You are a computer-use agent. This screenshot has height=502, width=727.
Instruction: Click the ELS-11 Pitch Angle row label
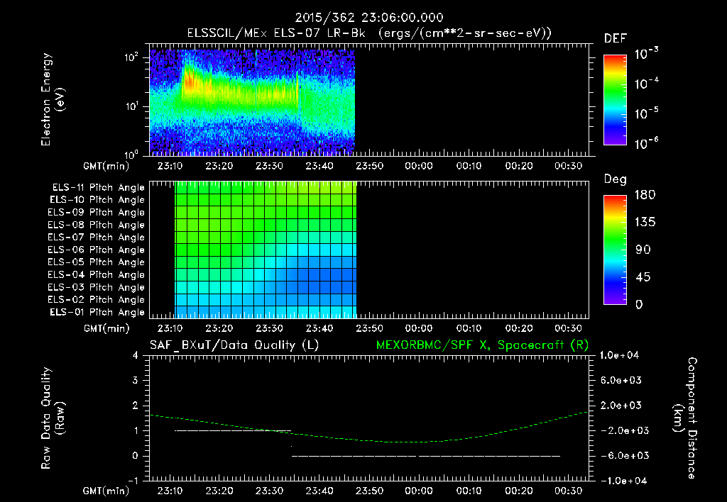pyautogui.click(x=98, y=188)
